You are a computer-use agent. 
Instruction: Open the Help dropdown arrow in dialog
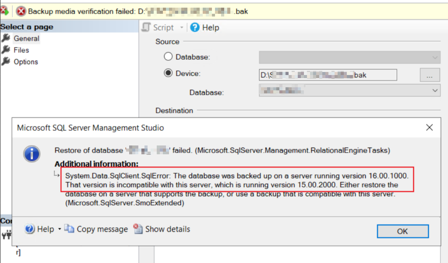tap(59, 229)
